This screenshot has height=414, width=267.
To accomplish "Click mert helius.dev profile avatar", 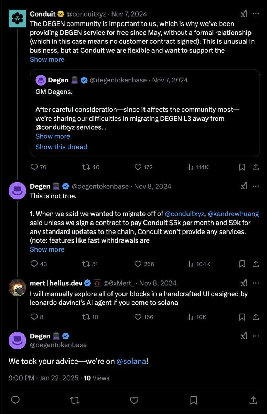I will [x=17, y=287].
